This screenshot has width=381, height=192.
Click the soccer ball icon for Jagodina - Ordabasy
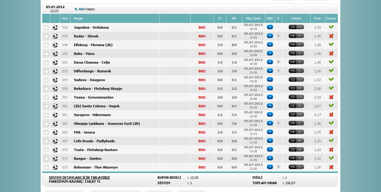55,27
